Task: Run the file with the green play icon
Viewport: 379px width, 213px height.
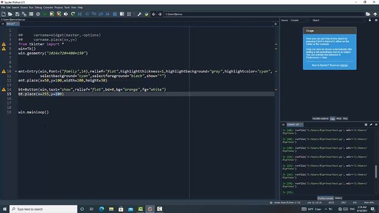Action: click(45, 14)
